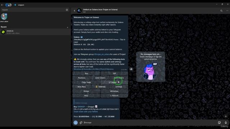Image resolution: width=230 pixels, height=129 pixels.
Task: Minimize the Unigram window
Action: [217, 4]
